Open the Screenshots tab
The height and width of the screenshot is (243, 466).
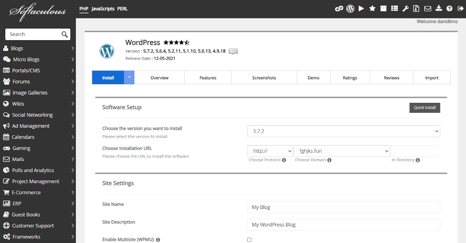pos(264,78)
